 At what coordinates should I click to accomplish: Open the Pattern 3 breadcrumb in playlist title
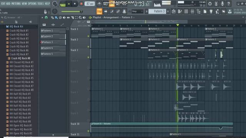coord(127,17)
